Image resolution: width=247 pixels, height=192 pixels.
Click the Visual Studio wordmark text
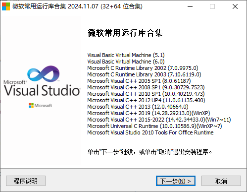click(42, 90)
